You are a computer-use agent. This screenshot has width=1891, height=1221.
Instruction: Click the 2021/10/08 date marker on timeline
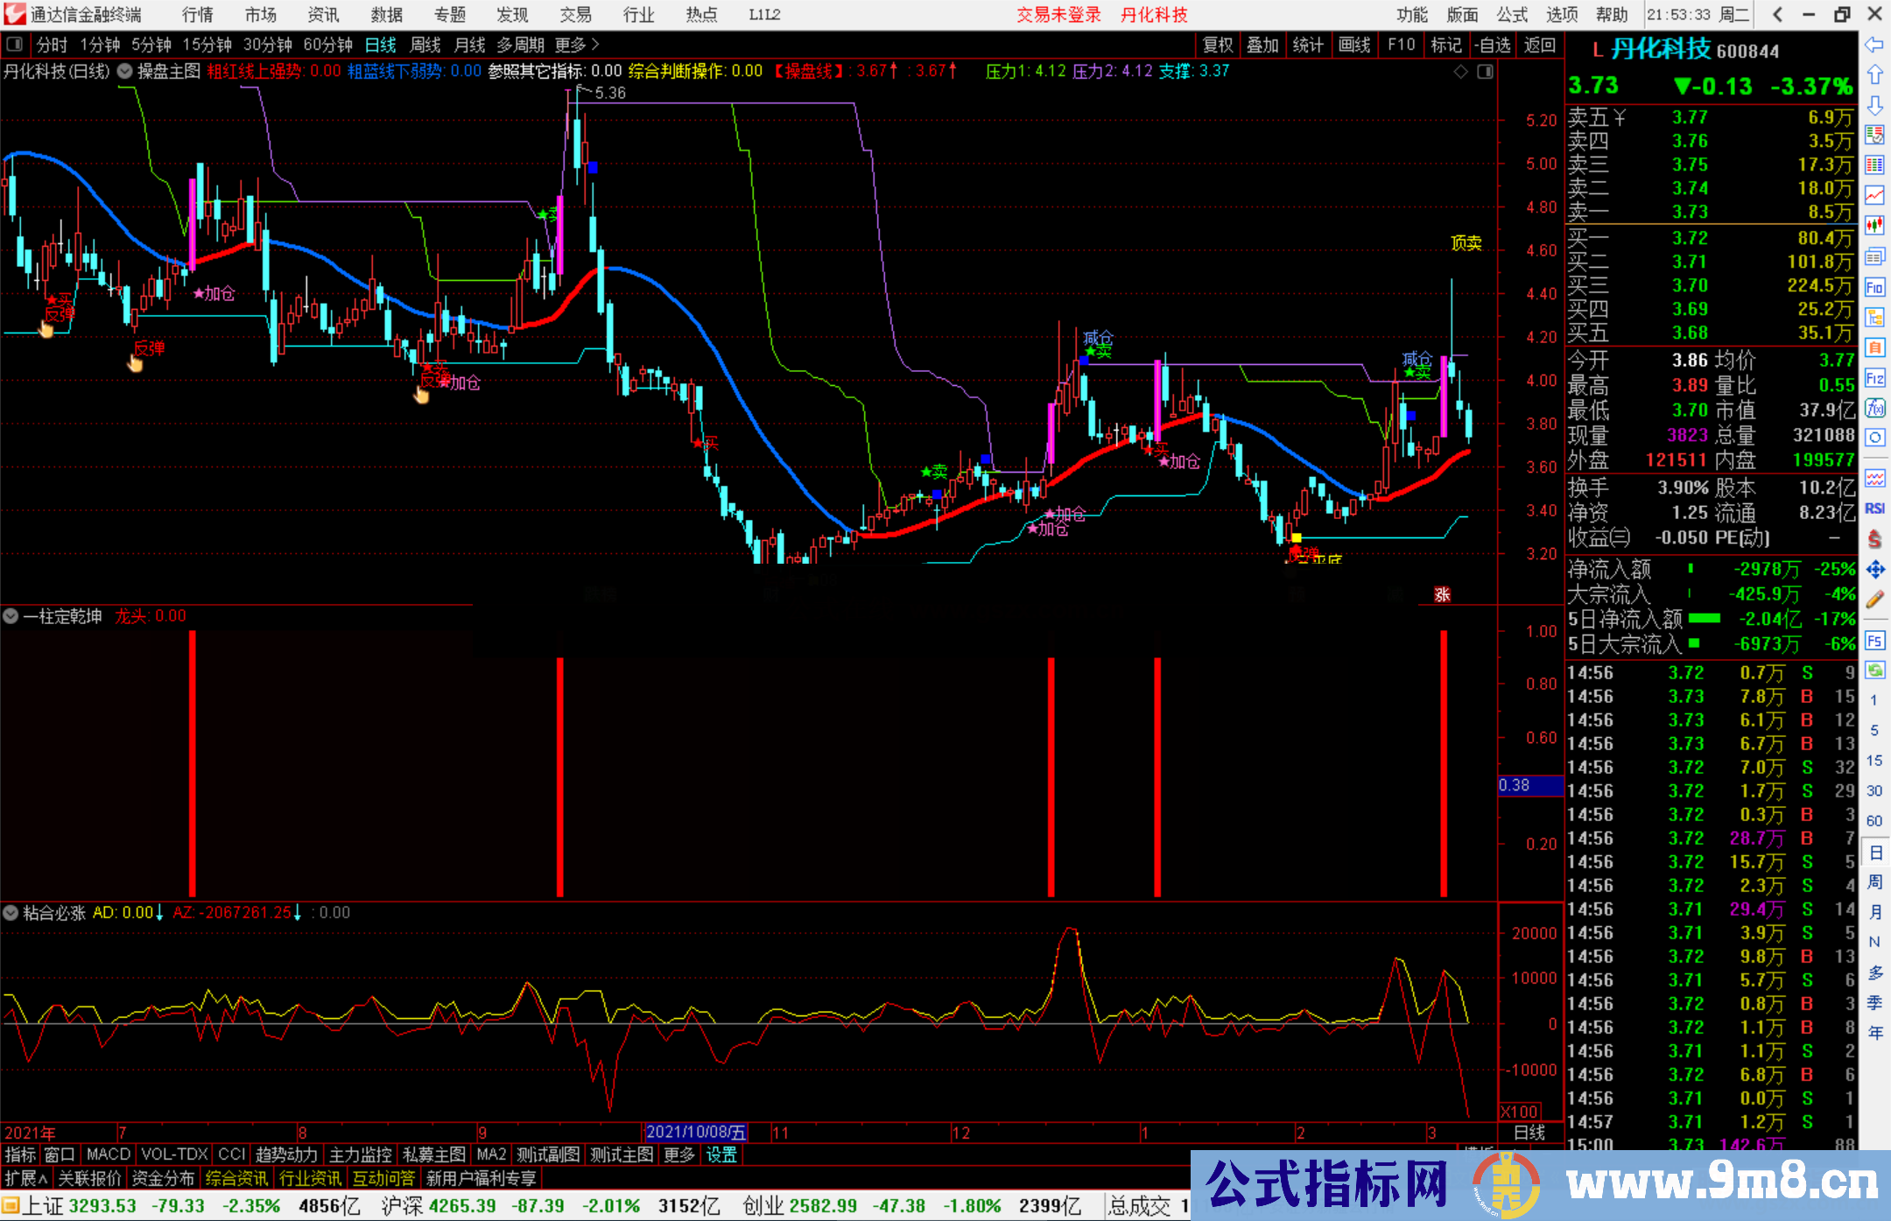[695, 1133]
